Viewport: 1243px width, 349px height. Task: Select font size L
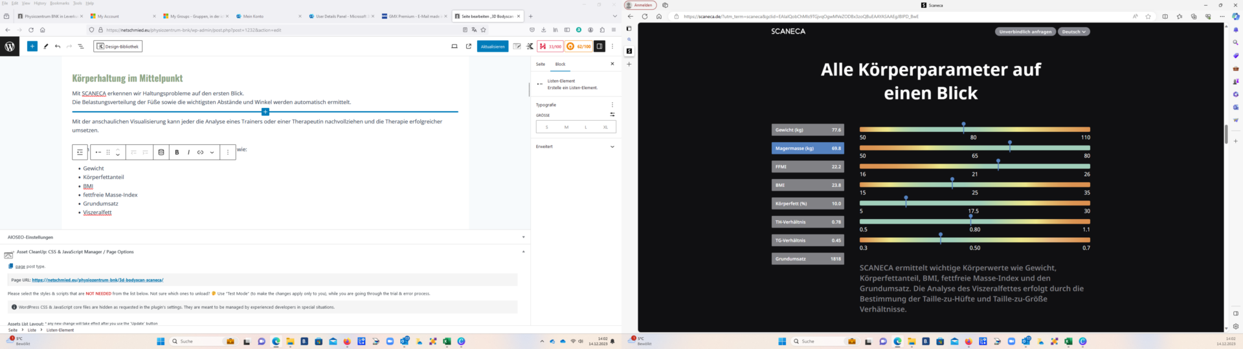(x=586, y=127)
